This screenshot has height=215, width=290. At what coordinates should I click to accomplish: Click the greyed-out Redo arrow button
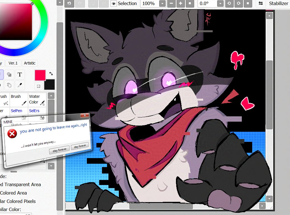click(x=80, y=3)
